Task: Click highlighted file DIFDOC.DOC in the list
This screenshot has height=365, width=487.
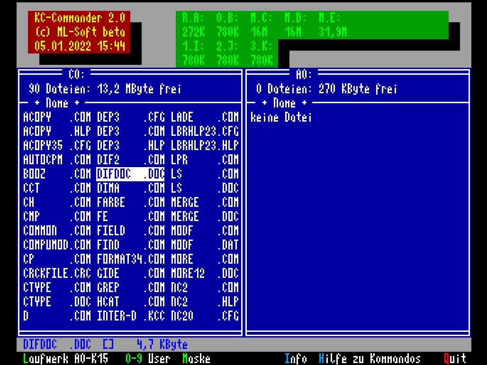Action: (x=130, y=174)
